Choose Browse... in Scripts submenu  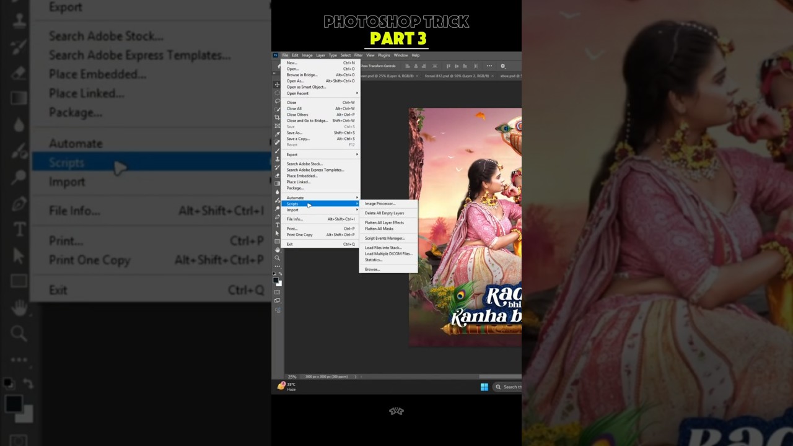click(388, 269)
